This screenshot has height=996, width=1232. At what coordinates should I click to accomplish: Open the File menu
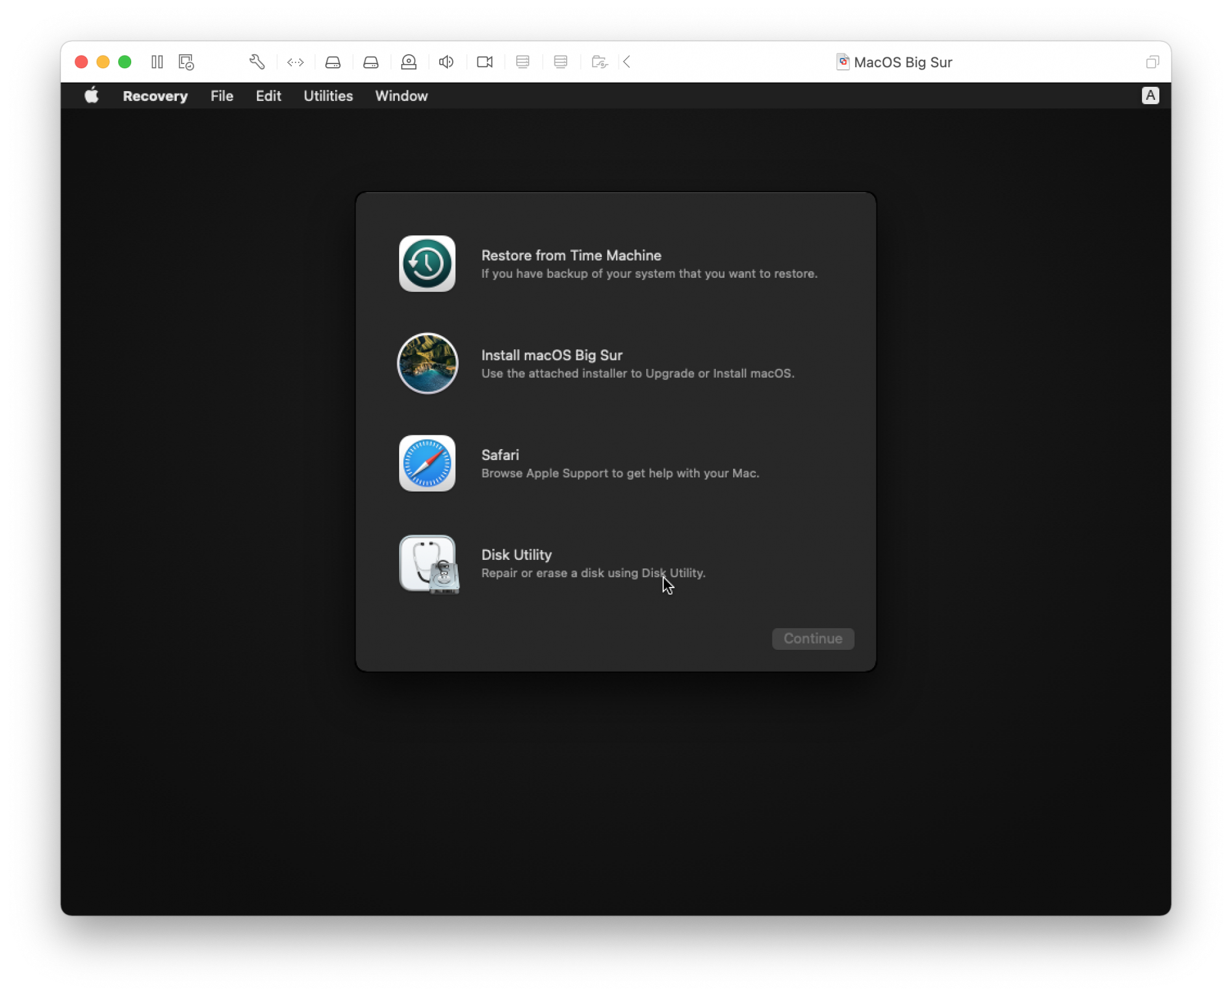[222, 96]
